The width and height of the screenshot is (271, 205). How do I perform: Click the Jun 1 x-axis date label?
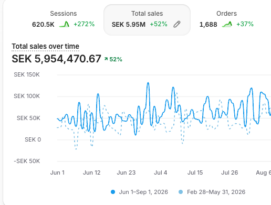click(57, 172)
